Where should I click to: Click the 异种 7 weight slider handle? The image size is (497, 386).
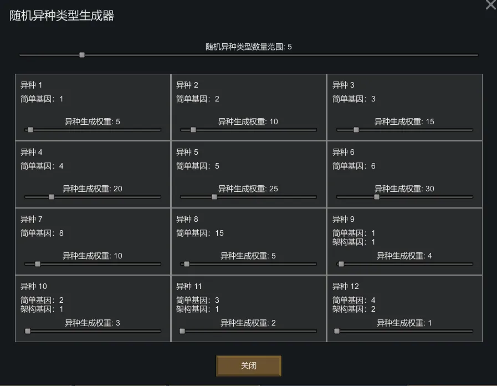pyautogui.click(x=38, y=264)
